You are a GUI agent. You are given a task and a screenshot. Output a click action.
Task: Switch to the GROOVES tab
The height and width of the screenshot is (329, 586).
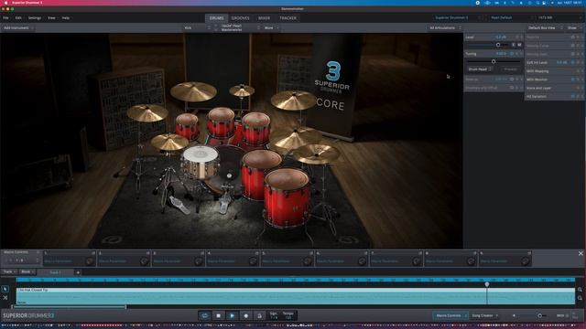tap(240, 18)
